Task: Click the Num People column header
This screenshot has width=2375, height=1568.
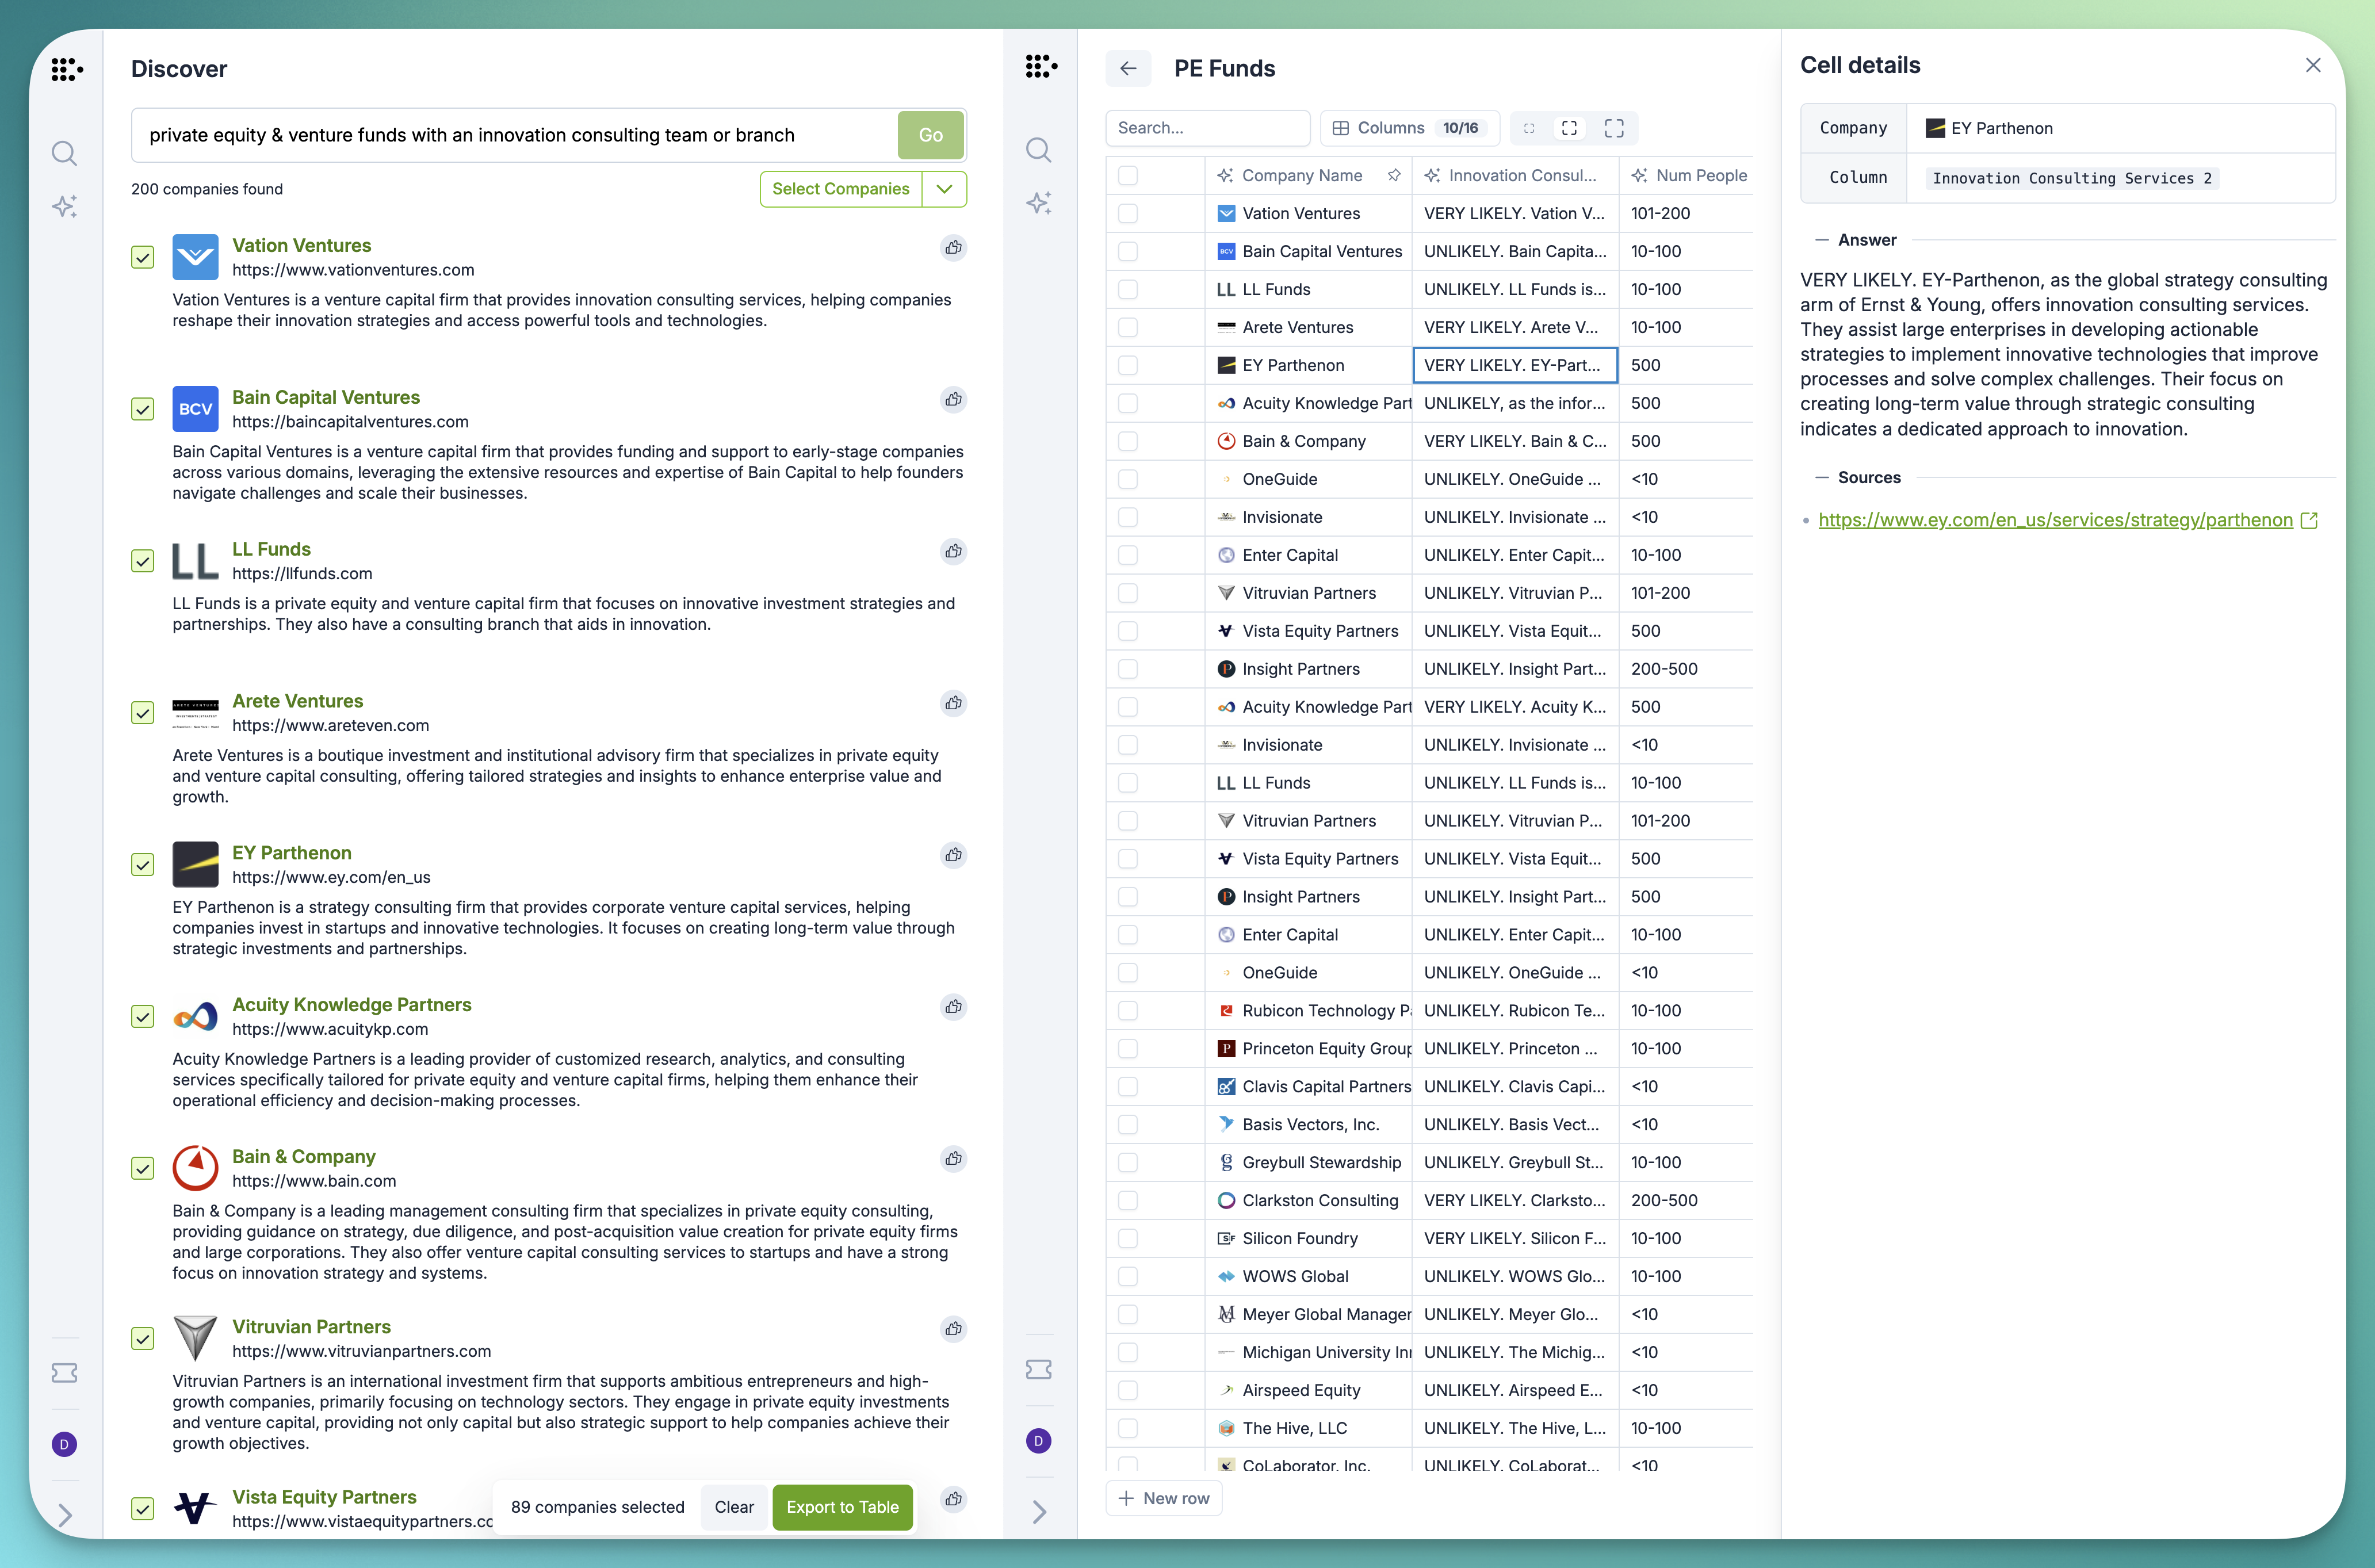Action: tap(1700, 175)
